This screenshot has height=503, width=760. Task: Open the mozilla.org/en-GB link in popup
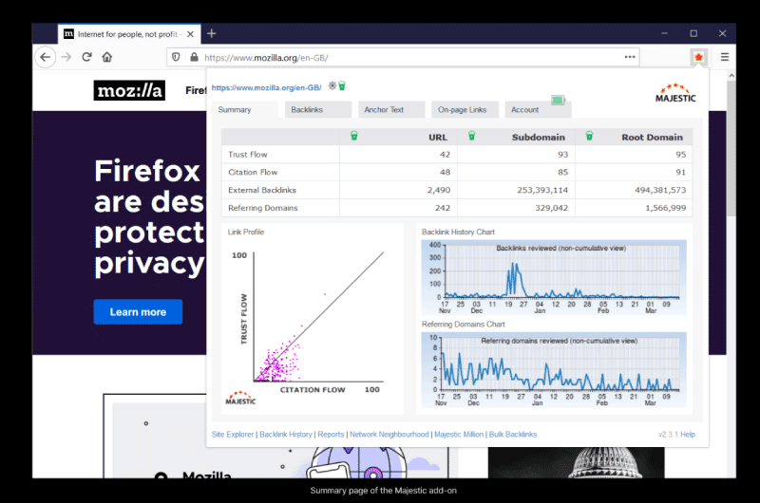click(267, 87)
